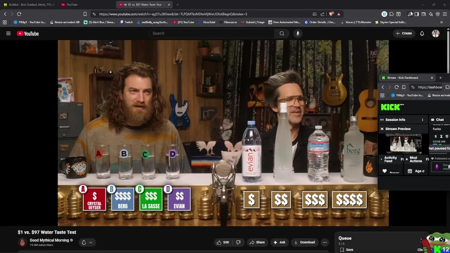Open YouTube notifications bell

422,33
